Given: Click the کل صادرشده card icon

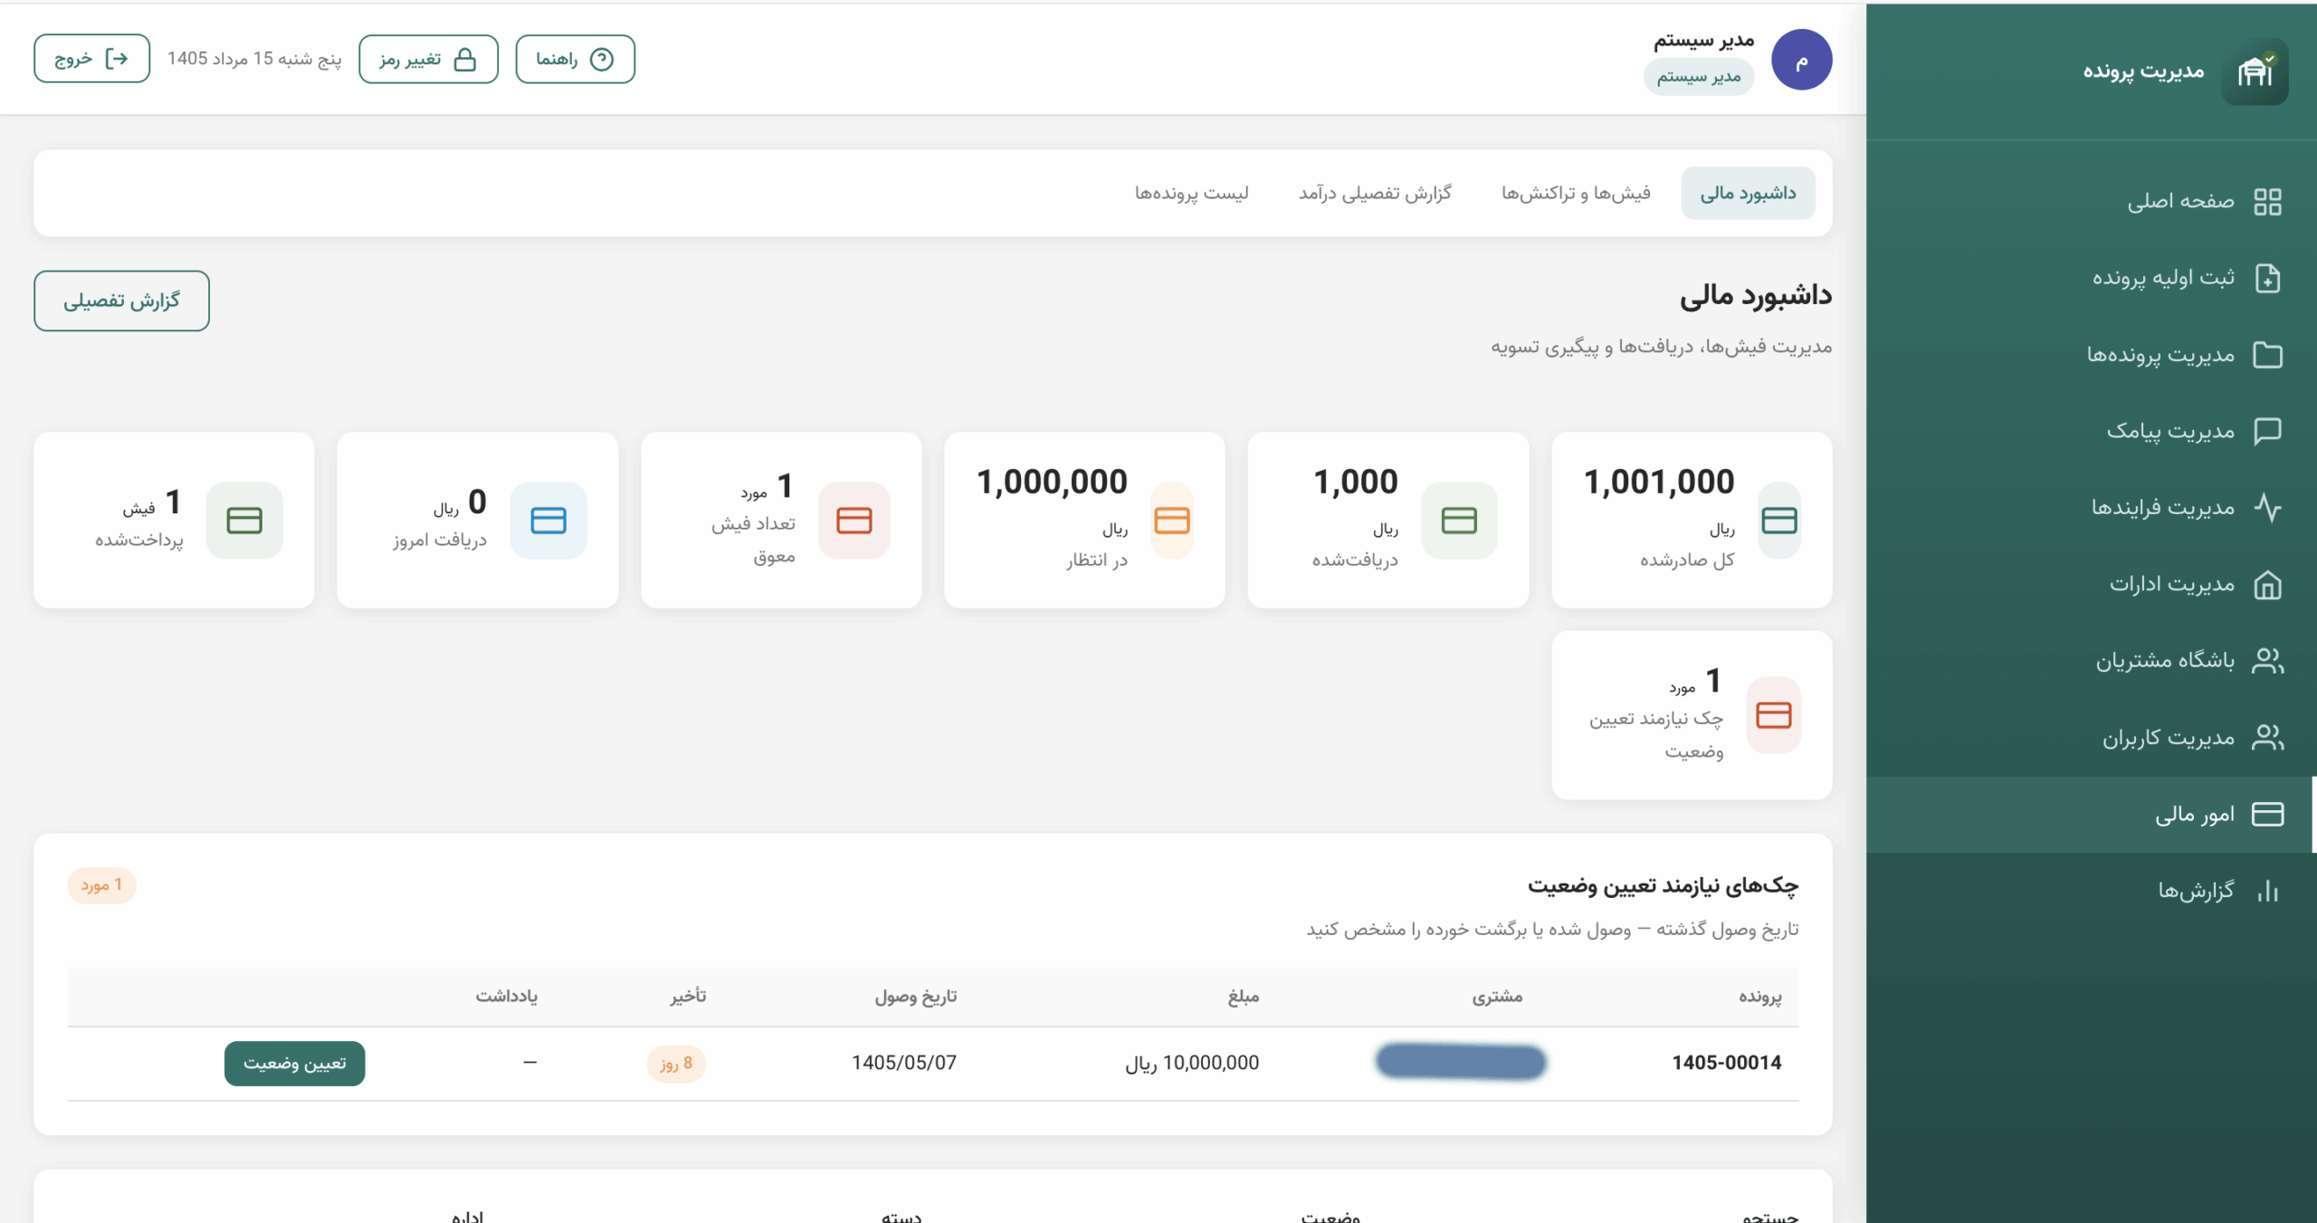Looking at the screenshot, I should (1778, 521).
